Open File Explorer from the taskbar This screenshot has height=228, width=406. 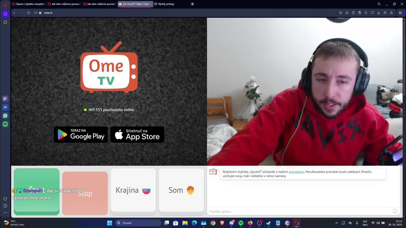185,223
